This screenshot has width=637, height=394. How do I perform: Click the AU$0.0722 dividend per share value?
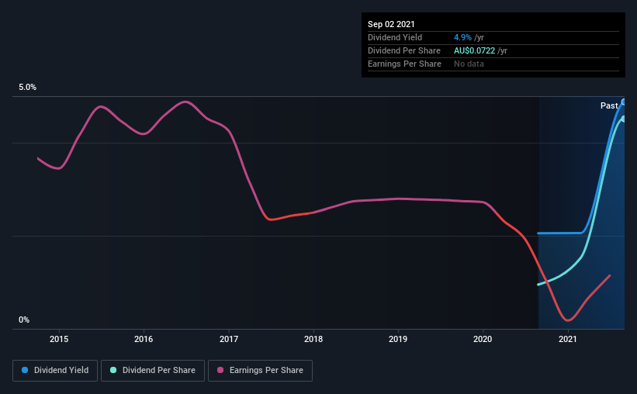click(x=475, y=50)
